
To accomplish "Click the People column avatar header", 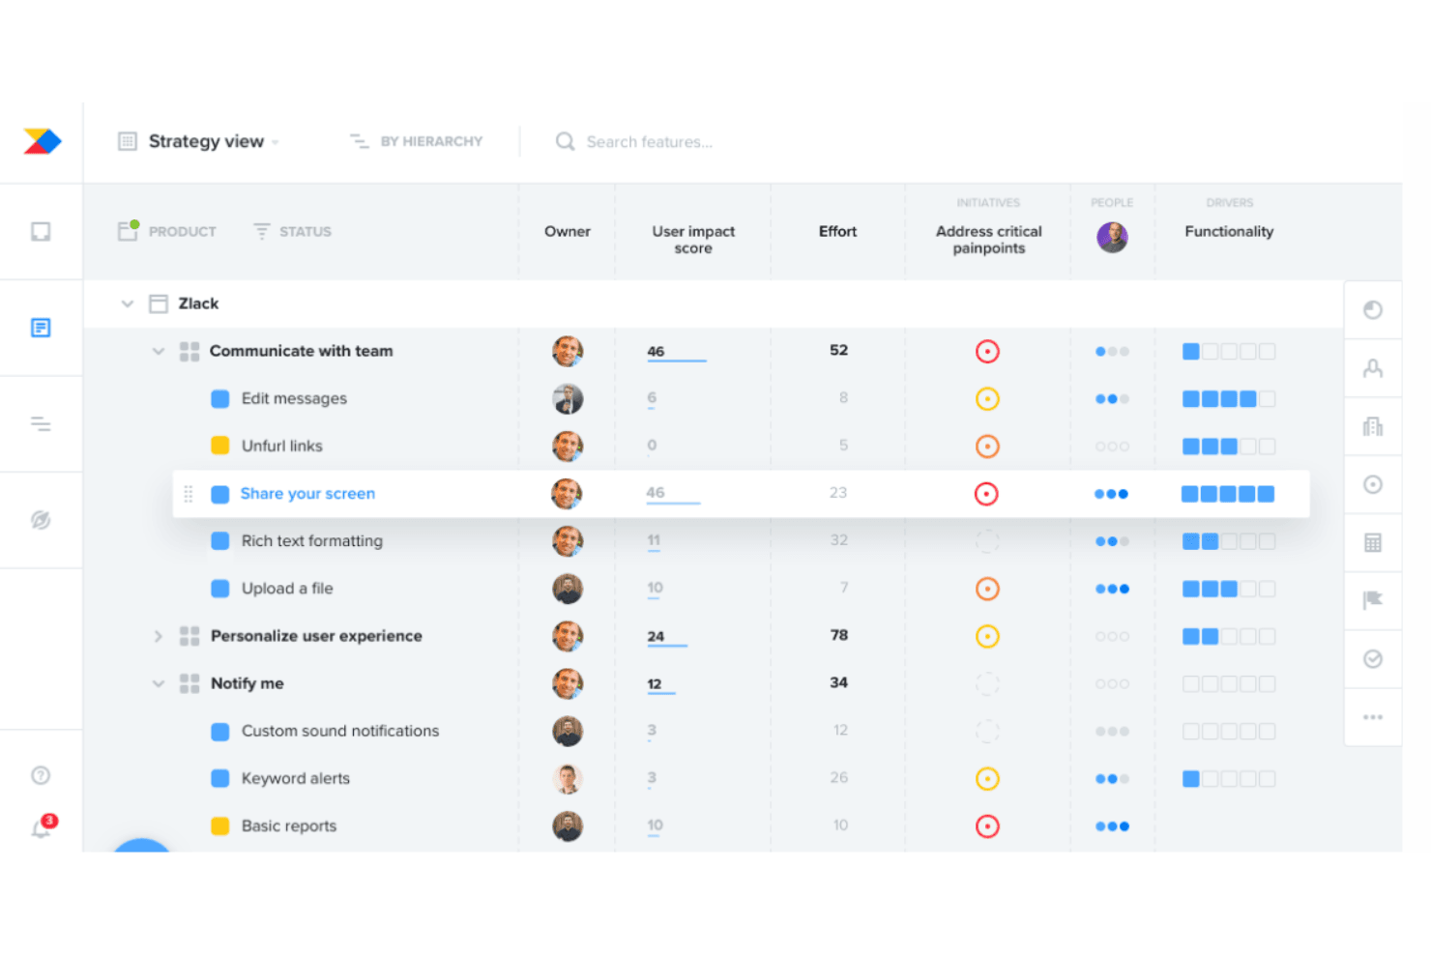I will [x=1112, y=237].
